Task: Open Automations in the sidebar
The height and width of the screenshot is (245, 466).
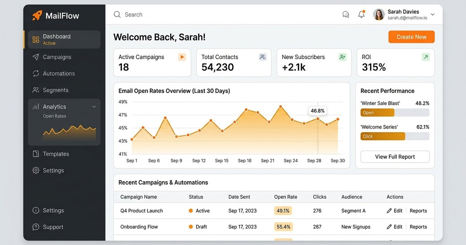Action: (x=59, y=73)
